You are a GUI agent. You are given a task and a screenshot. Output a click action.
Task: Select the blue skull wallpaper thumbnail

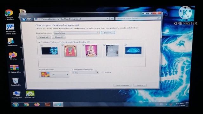pos(49,51)
